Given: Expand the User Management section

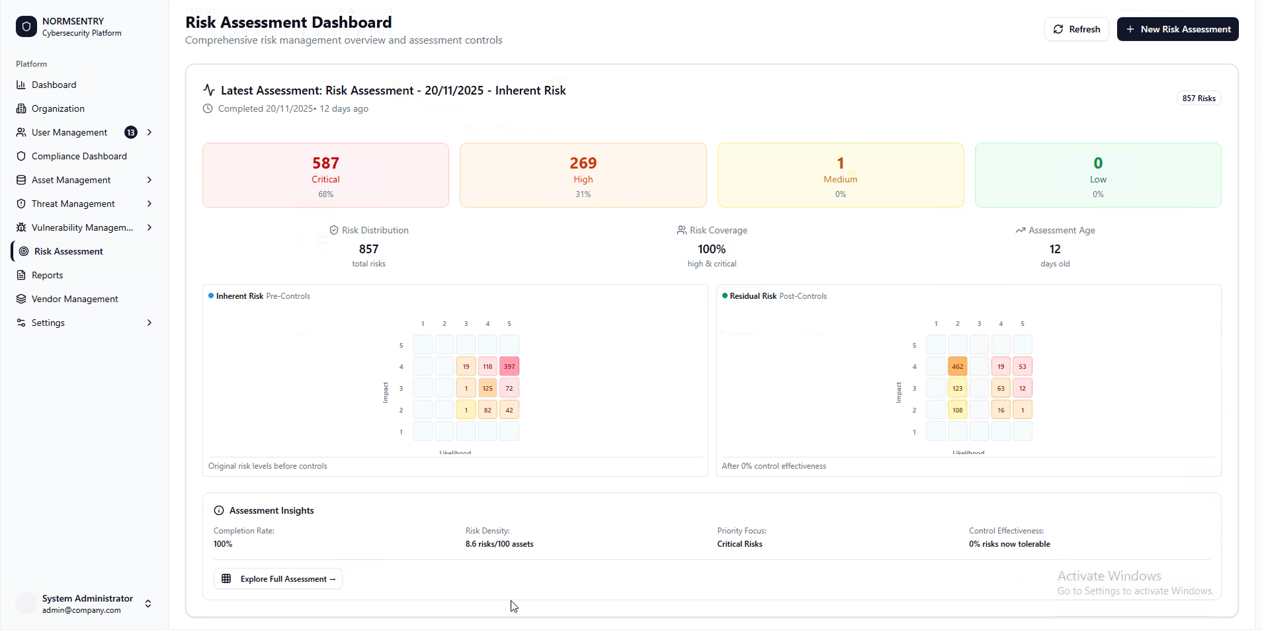Looking at the screenshot, I should click(149, 132).
